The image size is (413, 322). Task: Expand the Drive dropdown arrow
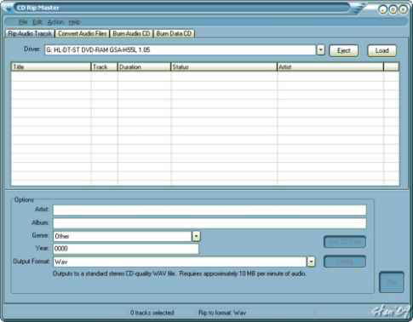click(320, 50)
